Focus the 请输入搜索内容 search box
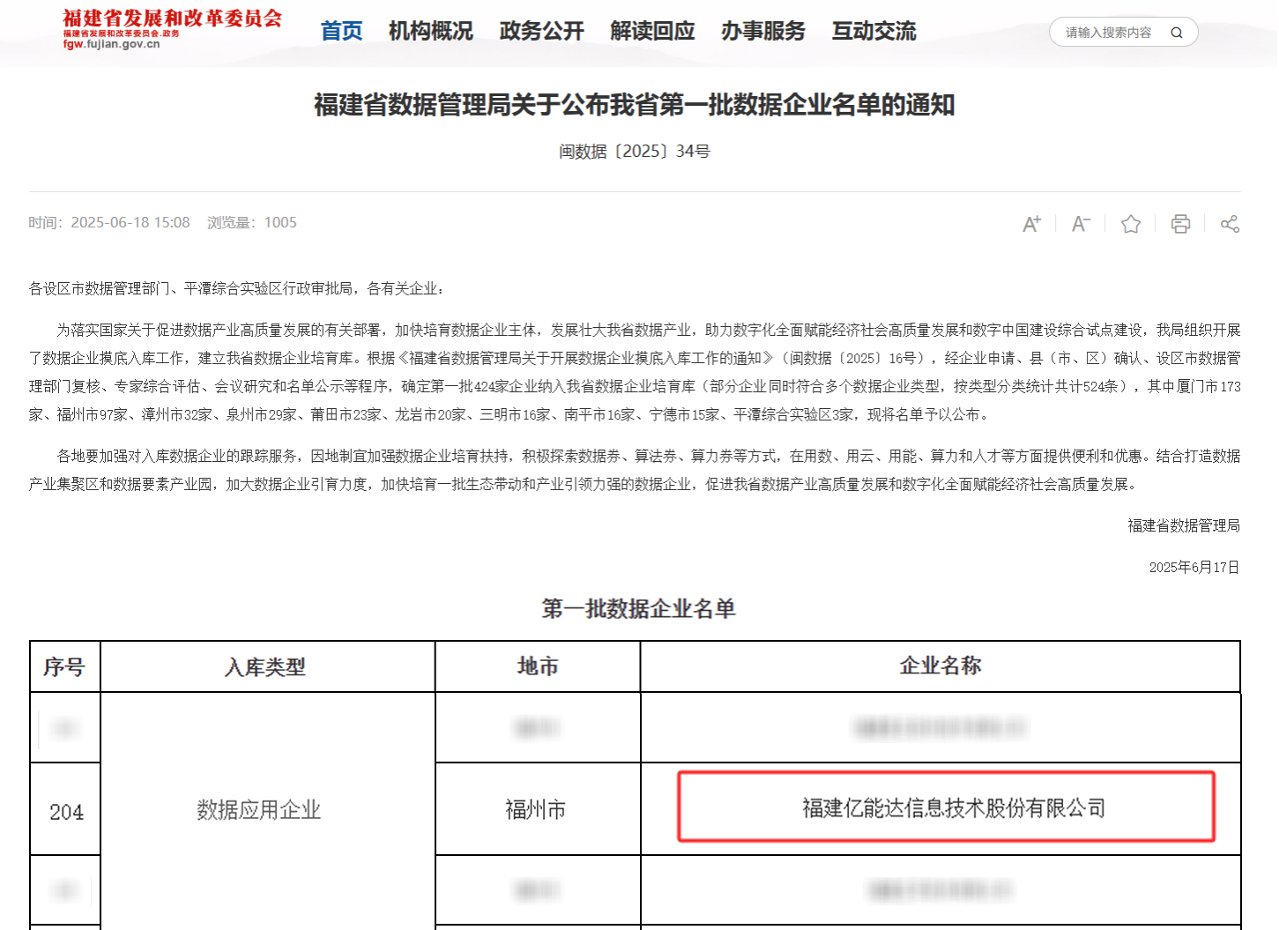 (1108, 33)
